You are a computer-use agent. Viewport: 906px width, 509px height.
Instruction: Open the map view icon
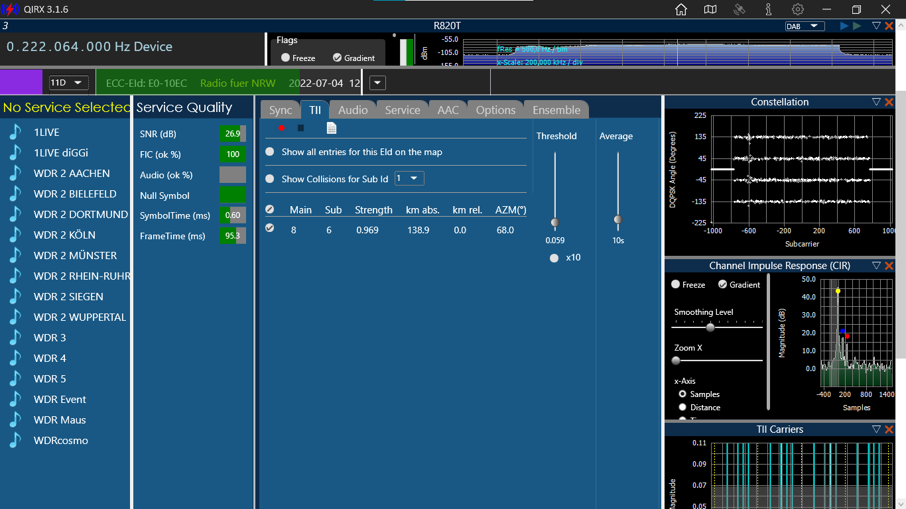[x=710, y=9]
